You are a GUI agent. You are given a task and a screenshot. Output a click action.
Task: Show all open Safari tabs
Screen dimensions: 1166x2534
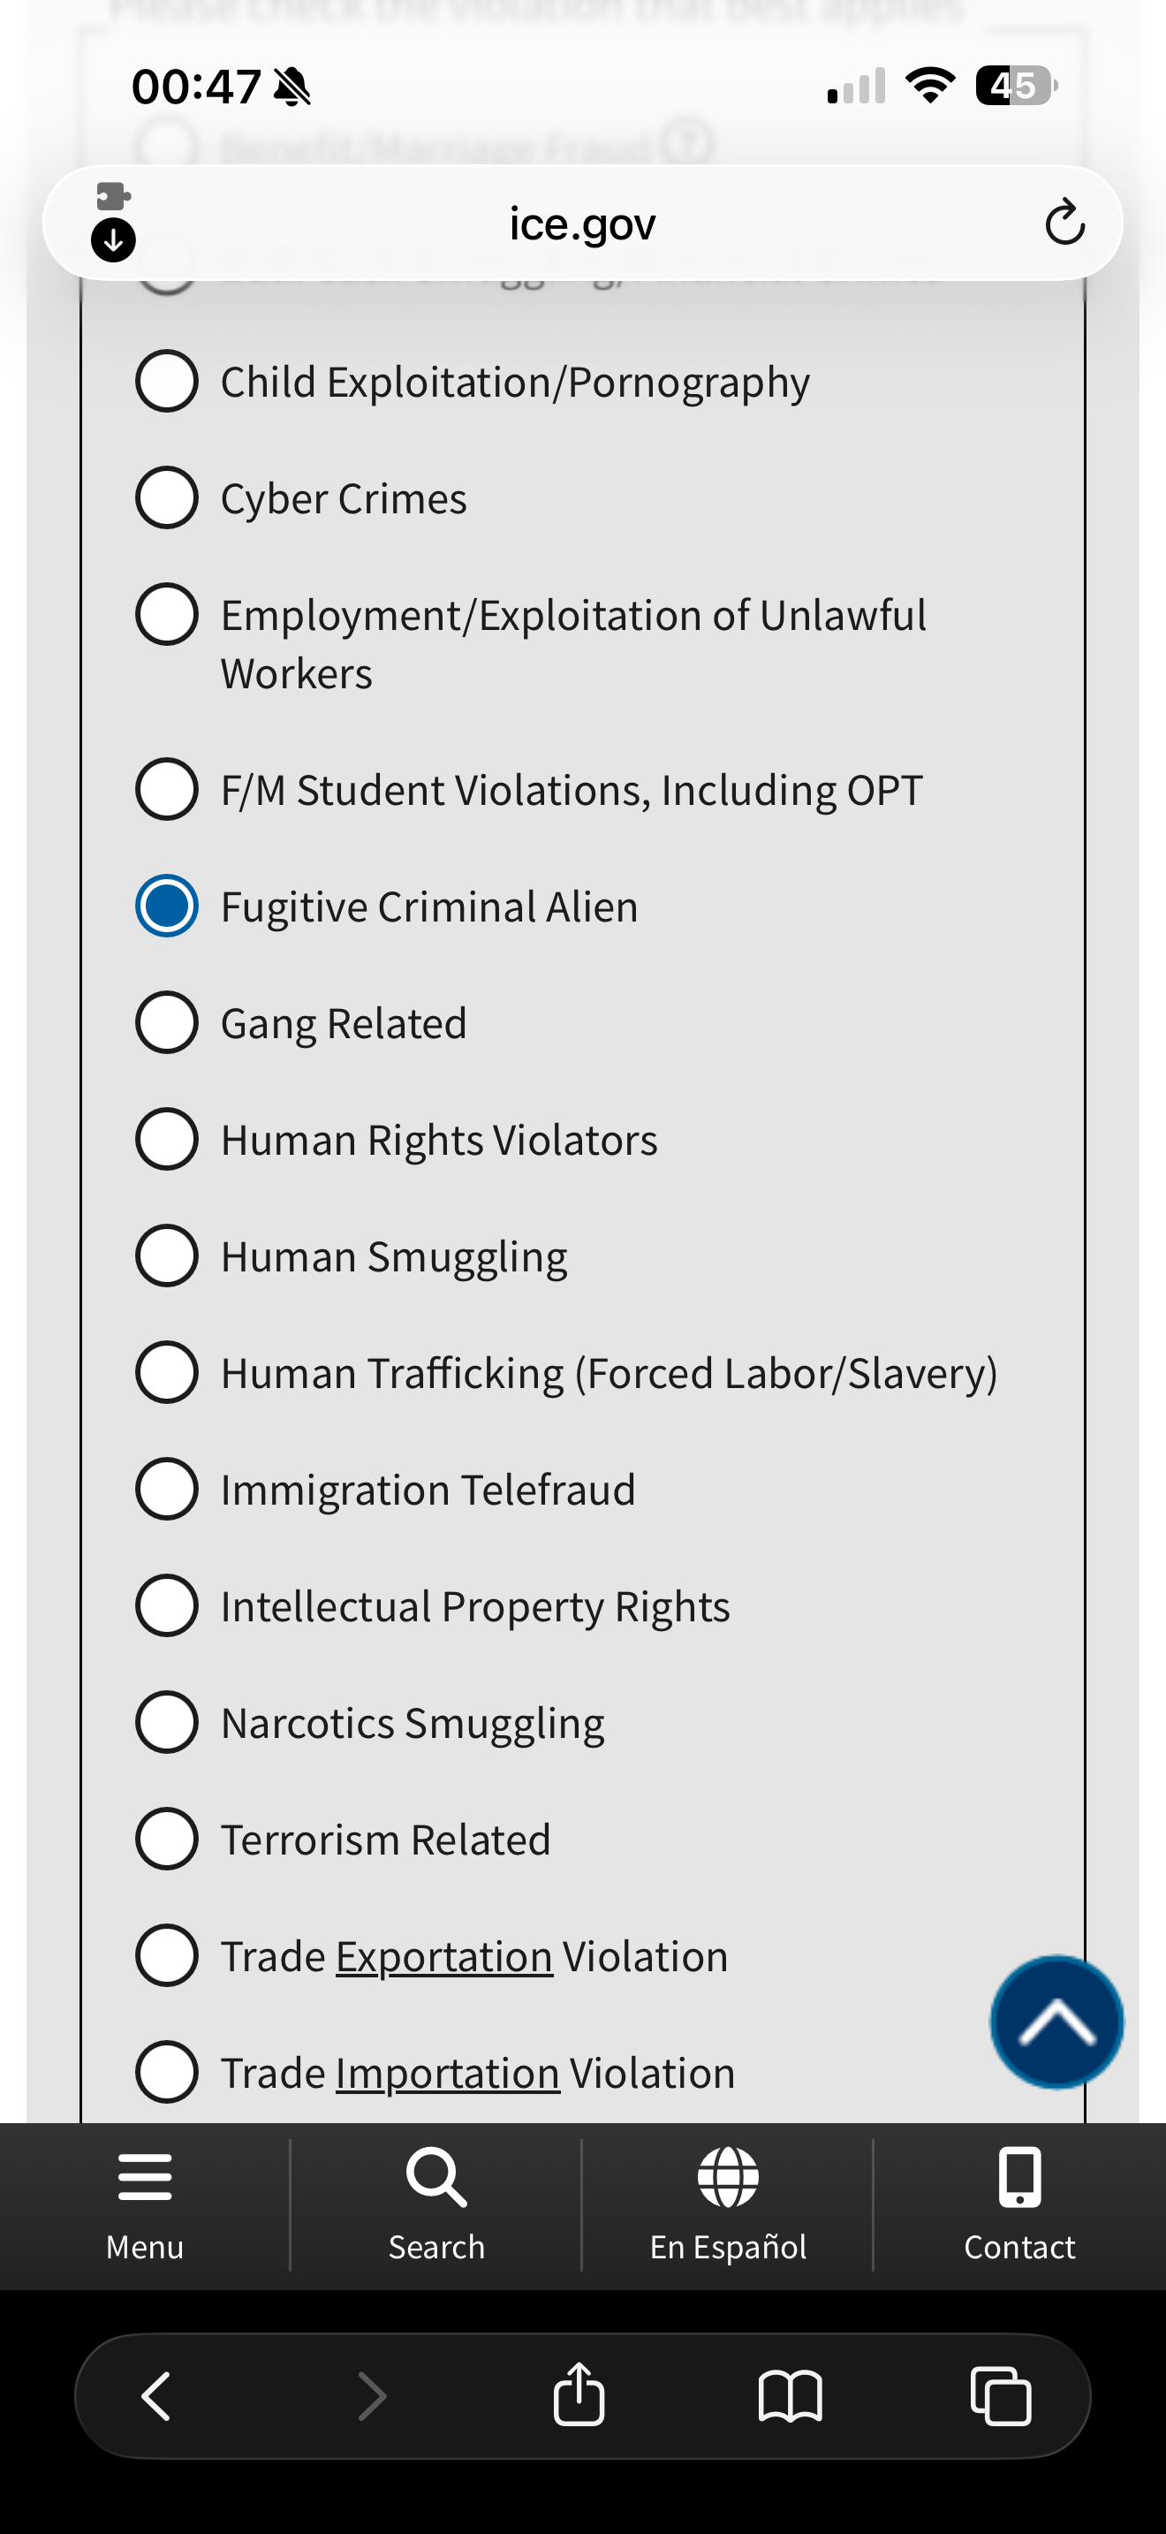[x=1000, y=2394]
